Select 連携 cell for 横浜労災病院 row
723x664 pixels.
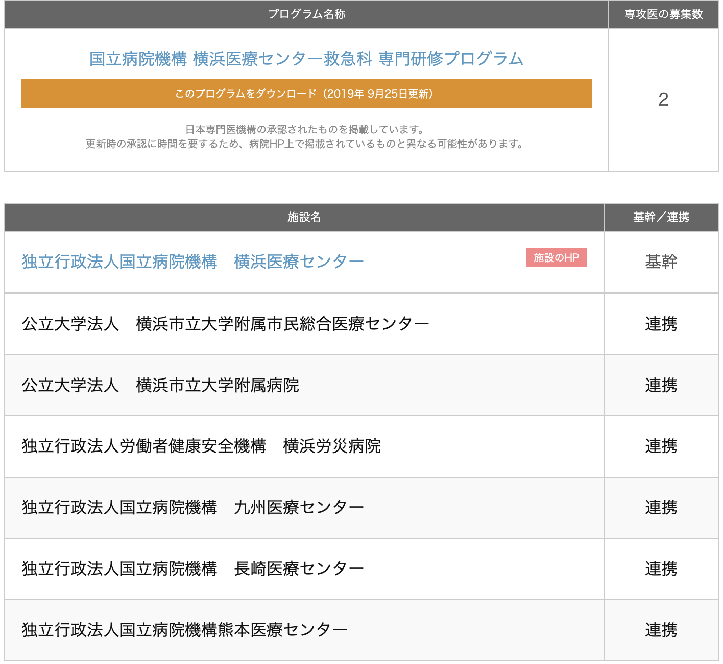point(661,446)
